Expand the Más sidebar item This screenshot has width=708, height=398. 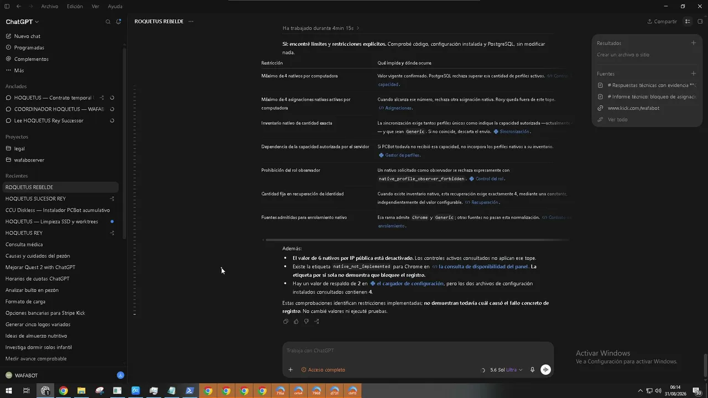coord(14,70)
